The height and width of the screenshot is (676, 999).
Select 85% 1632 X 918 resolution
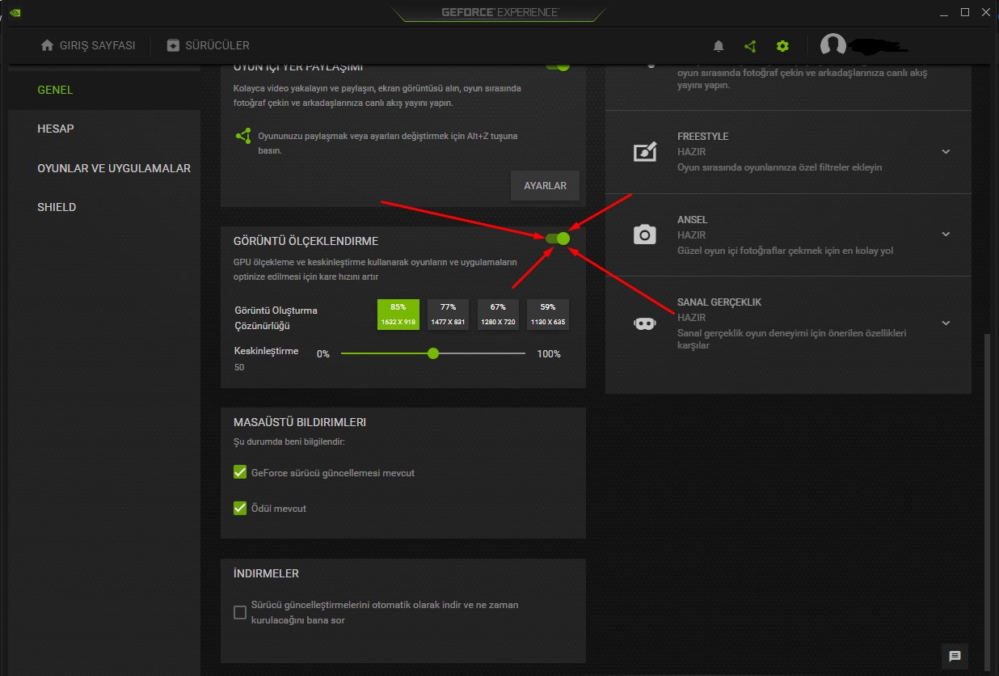point(398,315)
